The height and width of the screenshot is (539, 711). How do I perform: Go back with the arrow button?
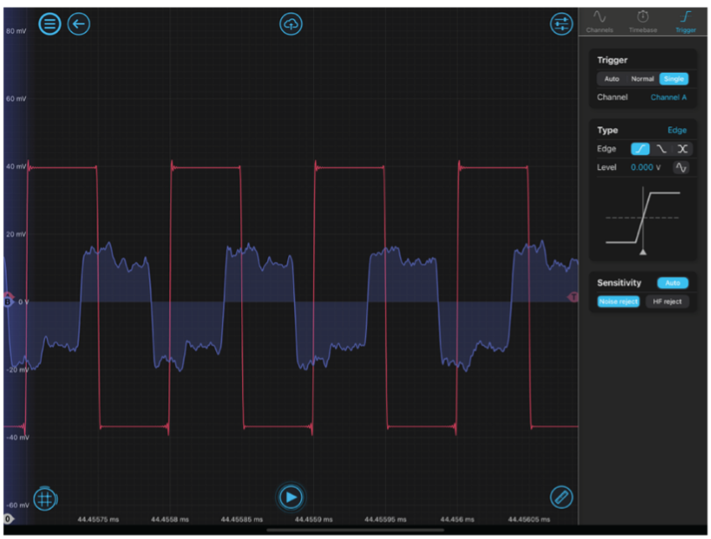pos(79,23)
